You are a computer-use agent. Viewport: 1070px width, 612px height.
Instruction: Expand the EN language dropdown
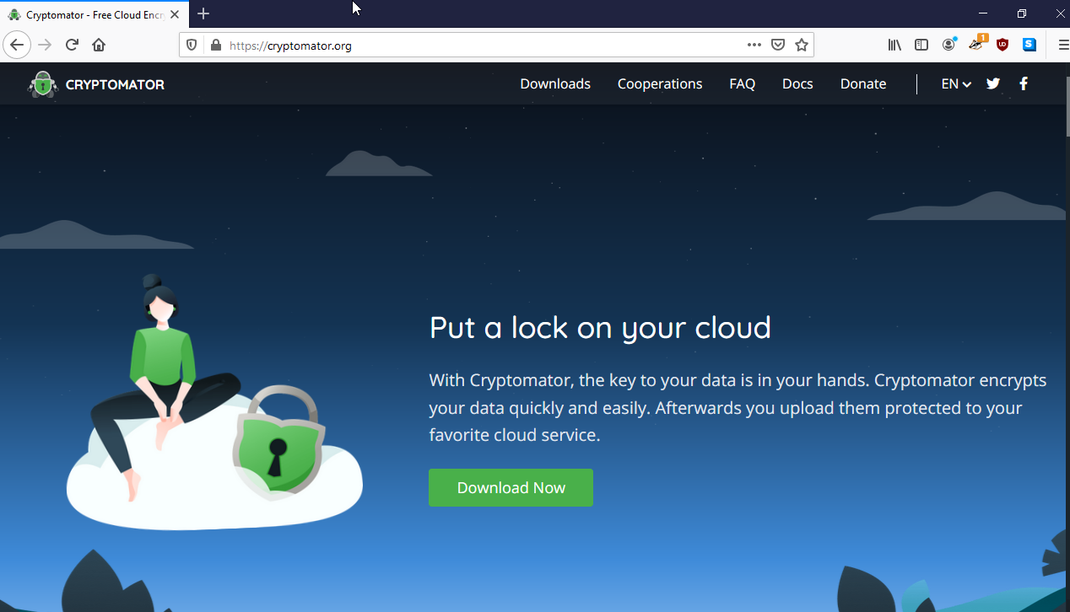click(x=956, y=84)
